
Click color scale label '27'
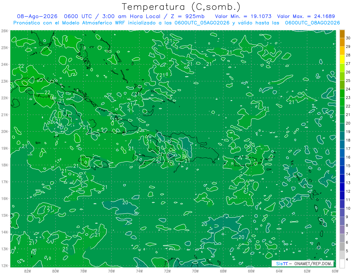point(348,63)
